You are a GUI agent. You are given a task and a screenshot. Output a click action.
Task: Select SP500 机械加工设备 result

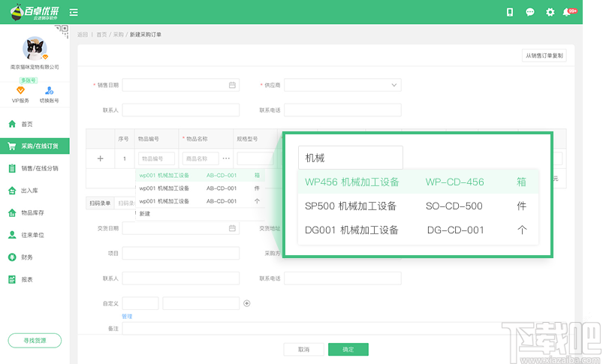click(418, 206)
